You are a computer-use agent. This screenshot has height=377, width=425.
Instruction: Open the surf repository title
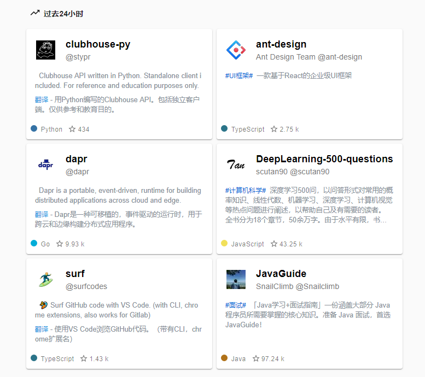pos(75,274)
